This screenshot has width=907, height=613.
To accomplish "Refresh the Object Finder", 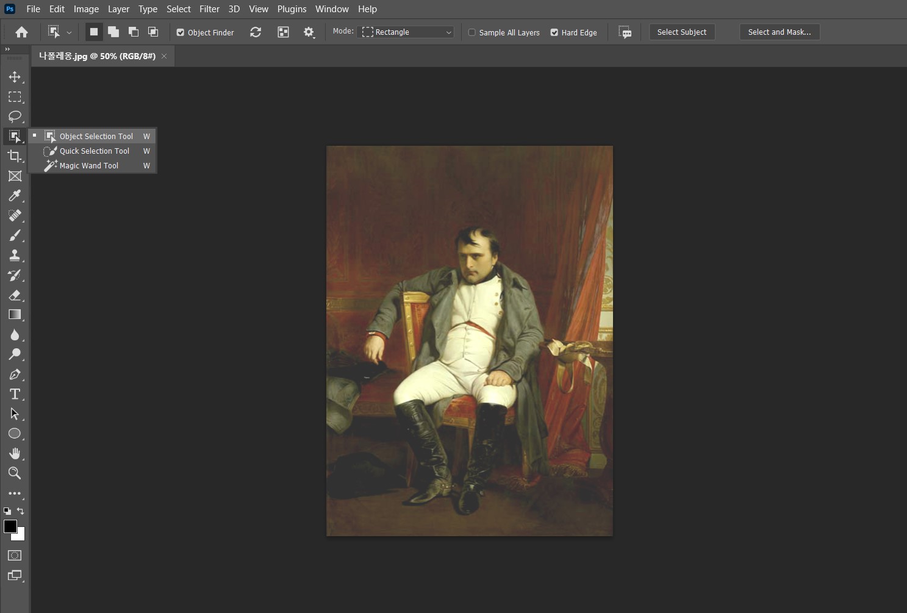I will click(x=256, y=32).
